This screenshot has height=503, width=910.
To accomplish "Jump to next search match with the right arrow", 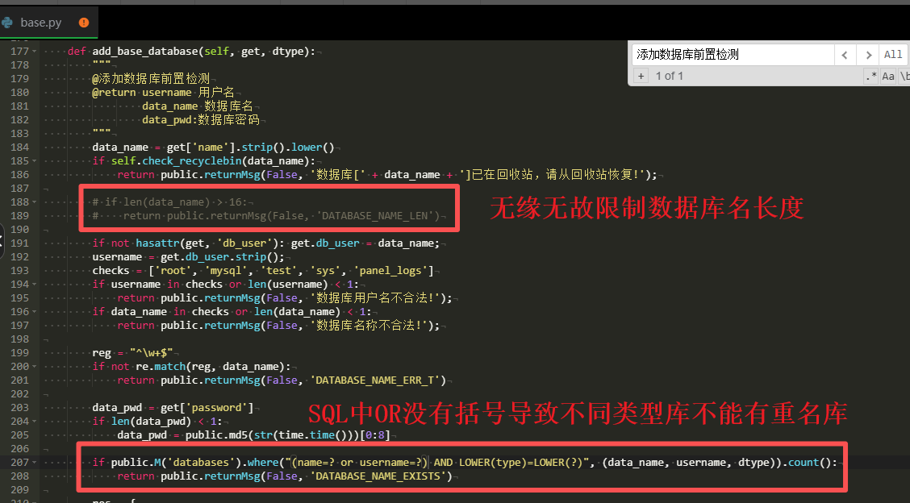I will pyautogui.click(x=868, y=55).
